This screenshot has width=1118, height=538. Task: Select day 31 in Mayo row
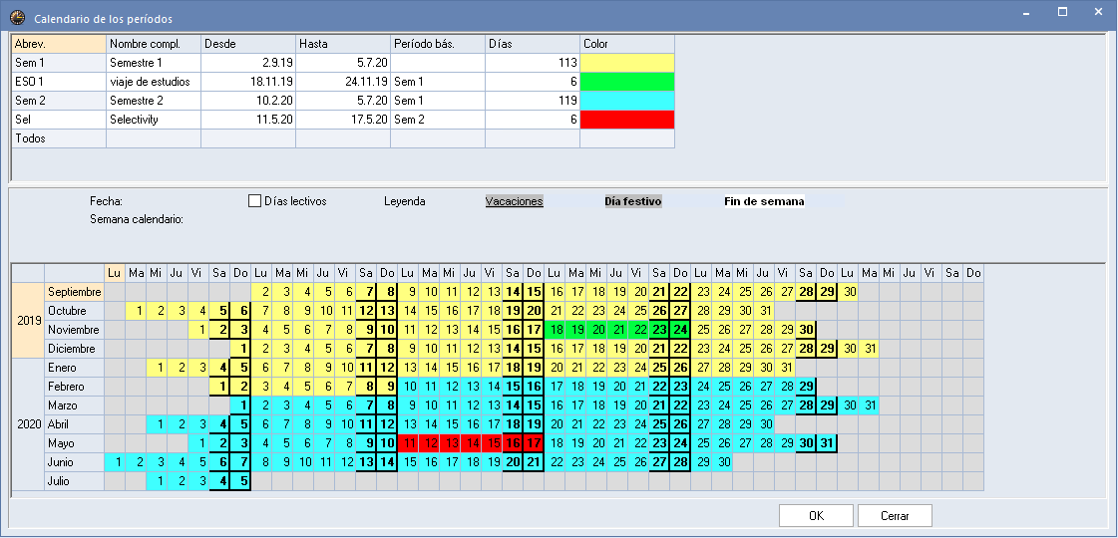(827, 443)
